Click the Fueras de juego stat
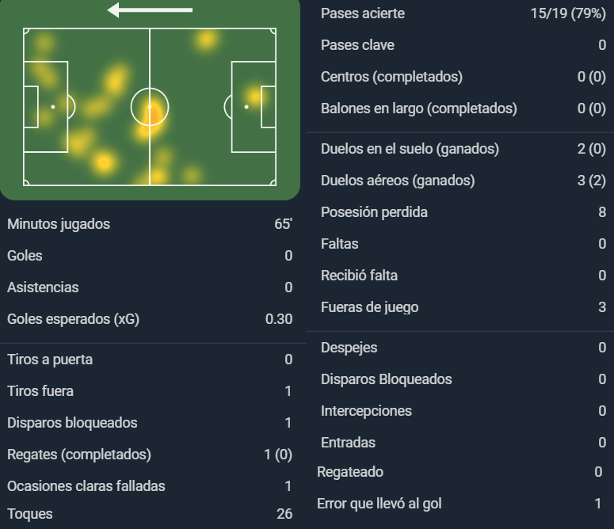This screenshot has width=614, height=529. pos(460,307)
